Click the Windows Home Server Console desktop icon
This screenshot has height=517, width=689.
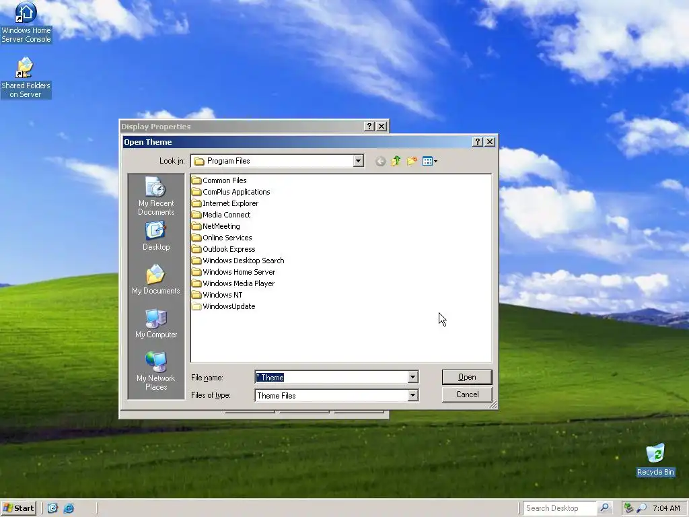click(26, 22)
